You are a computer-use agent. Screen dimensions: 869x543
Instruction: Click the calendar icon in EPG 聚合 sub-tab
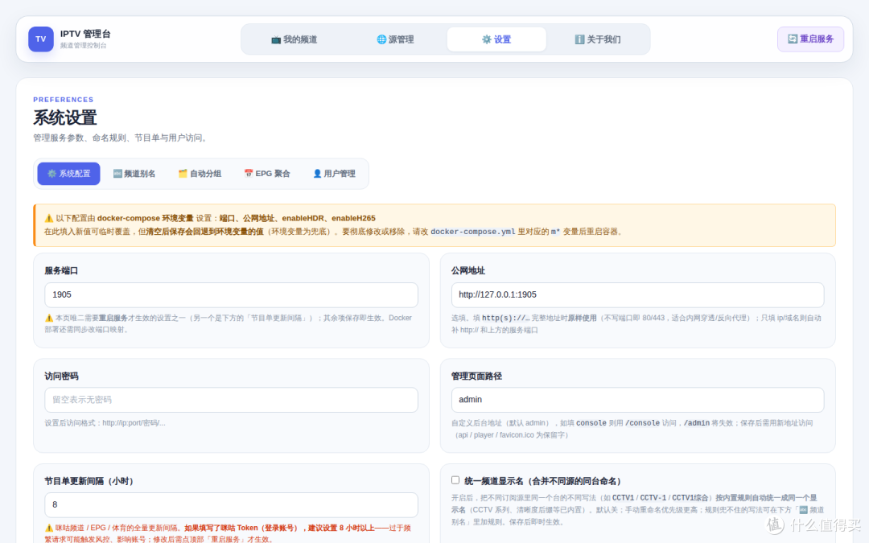[249, 174]
